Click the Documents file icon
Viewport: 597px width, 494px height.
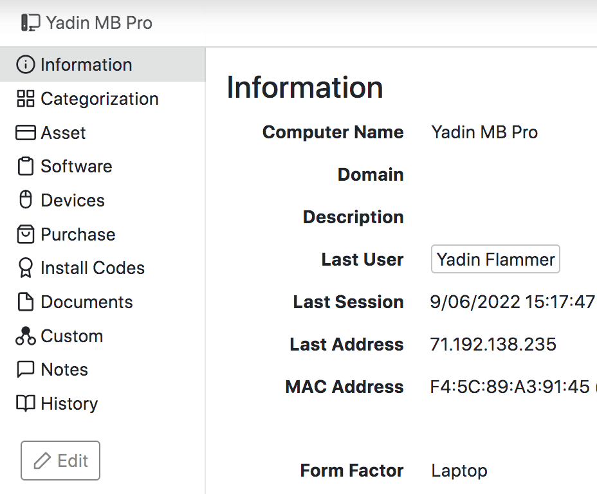(26, 302)
